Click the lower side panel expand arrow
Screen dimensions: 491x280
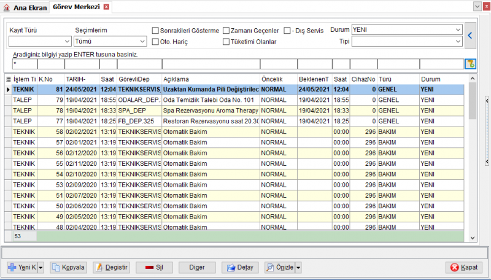click(487, 161)
